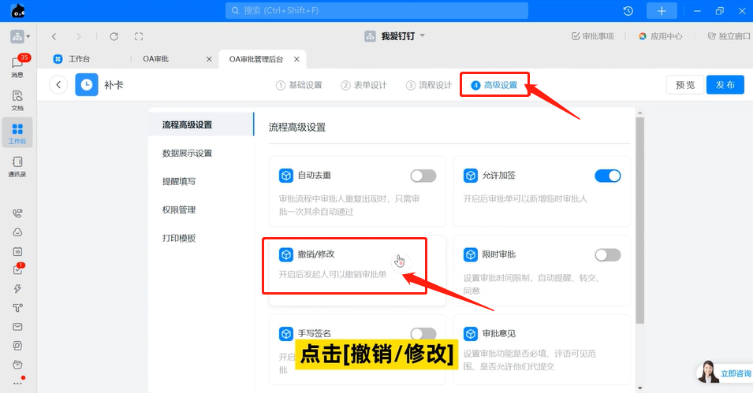Turn off the 允许加签 switch
753x393 pixels.
tap(607, 176)
